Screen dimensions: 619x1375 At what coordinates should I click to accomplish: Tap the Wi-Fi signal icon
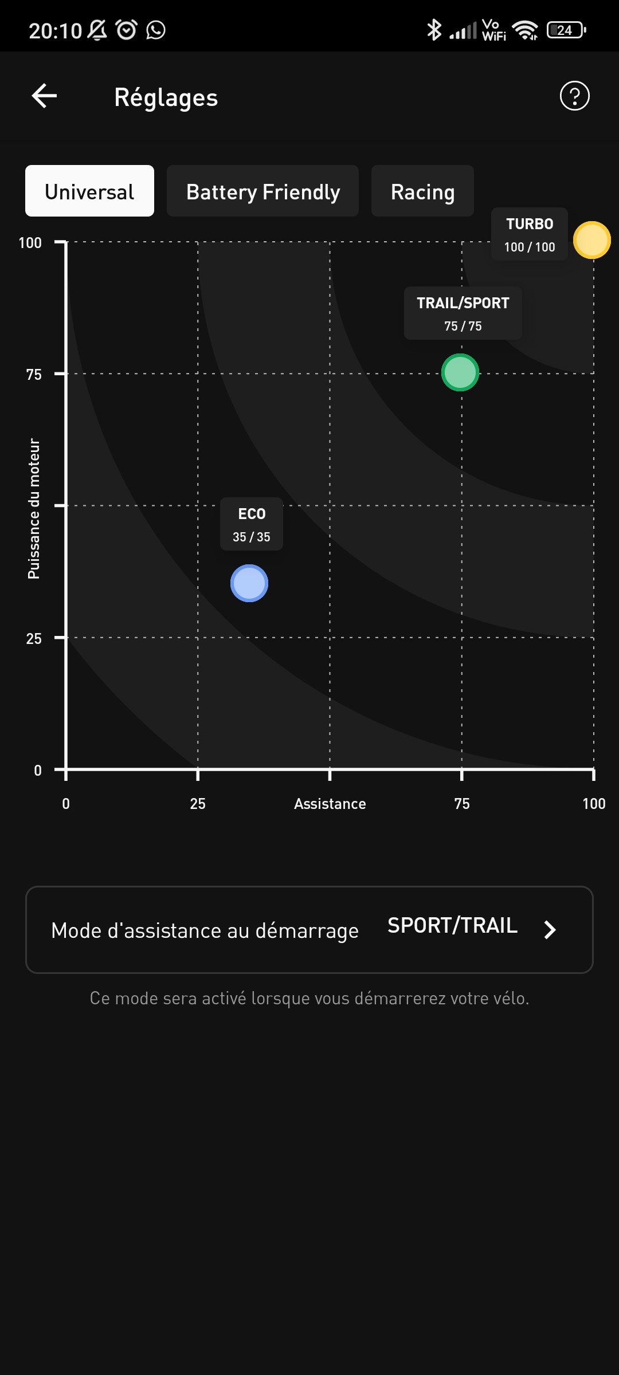click(x=525, y=30)
